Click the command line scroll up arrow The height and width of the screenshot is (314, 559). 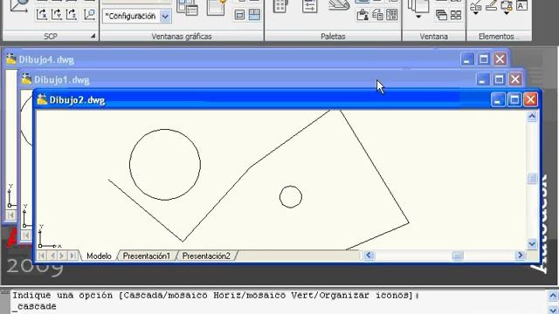553,296
